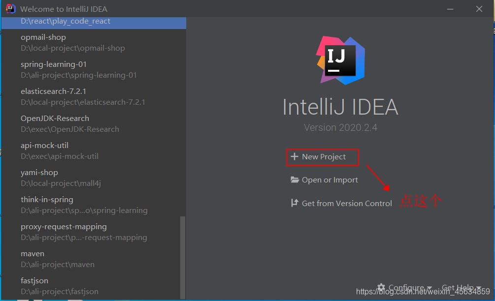Open api-mock-util from recent projects
Image resolution: width=495 pixels, height=301 pixels.
(x=94, y=151)
